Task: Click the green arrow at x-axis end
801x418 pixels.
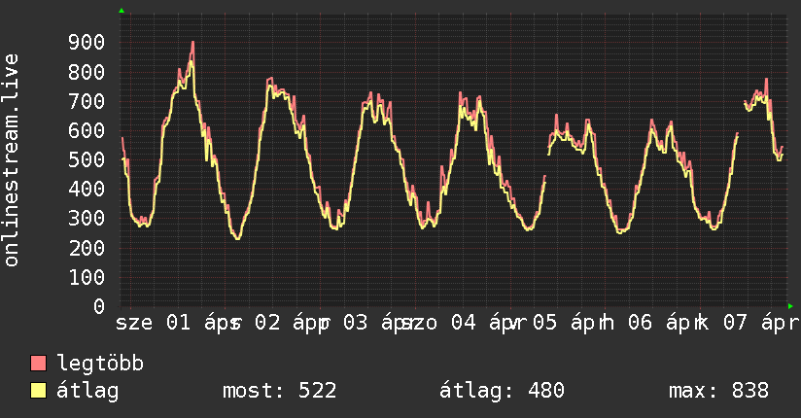Action: pyautogui.click(x=790, y=306)
